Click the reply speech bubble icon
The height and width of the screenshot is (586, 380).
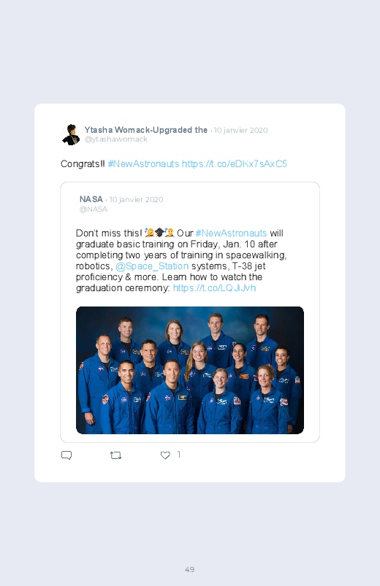[x=66, y=455]
